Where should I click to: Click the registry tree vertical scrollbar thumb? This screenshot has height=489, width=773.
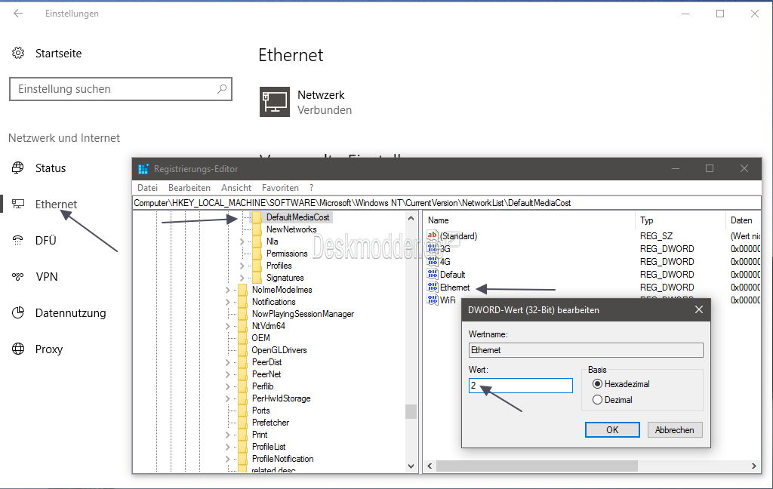tap(411, 411)
